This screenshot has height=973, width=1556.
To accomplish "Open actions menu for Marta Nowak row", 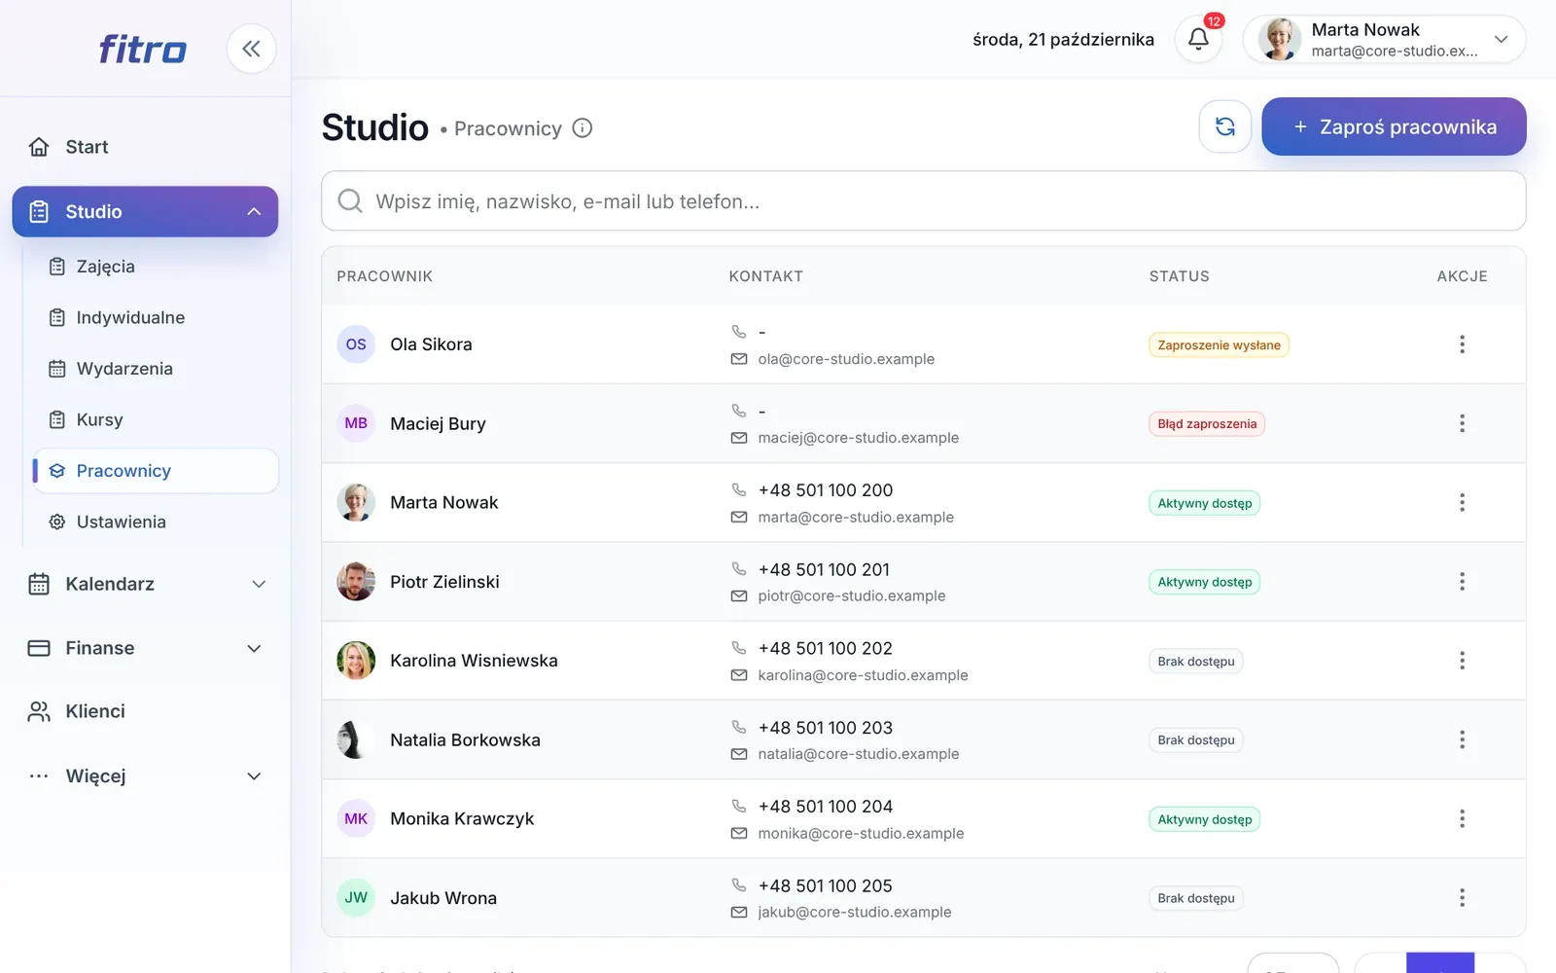I will 1462,502.
